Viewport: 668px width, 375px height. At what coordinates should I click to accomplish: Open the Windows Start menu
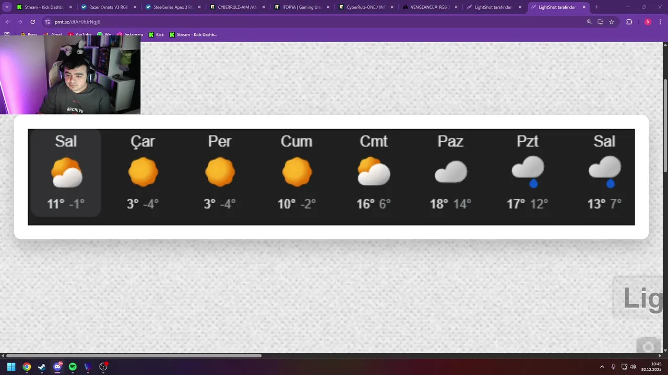pyautogui.click(x=11, y=367)
